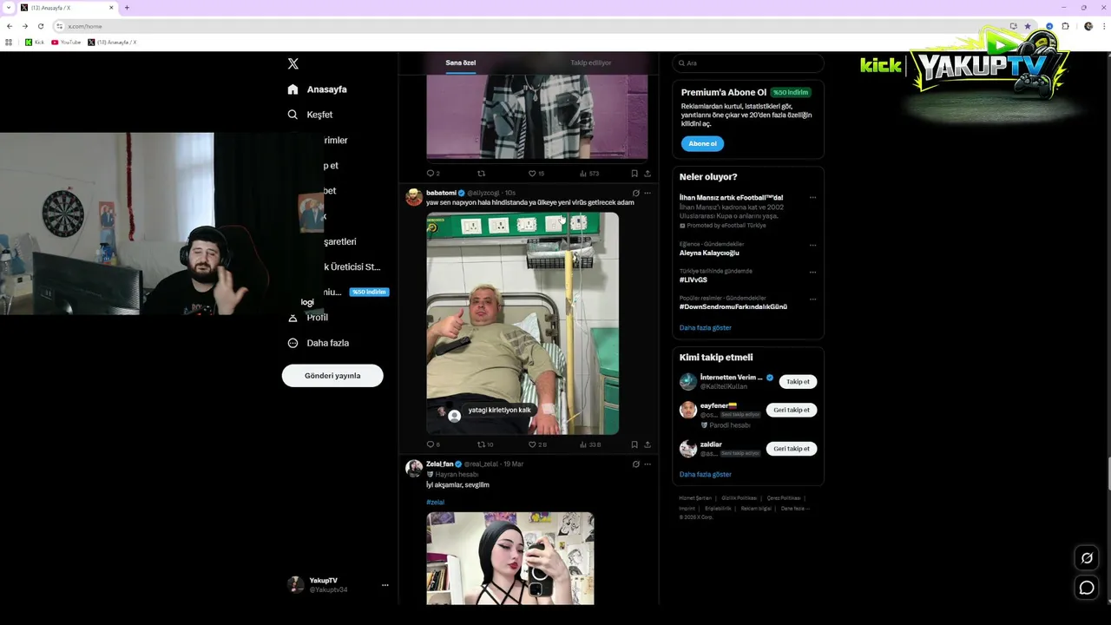Click the #zelal hashtag link

click(x=435, y=502)
